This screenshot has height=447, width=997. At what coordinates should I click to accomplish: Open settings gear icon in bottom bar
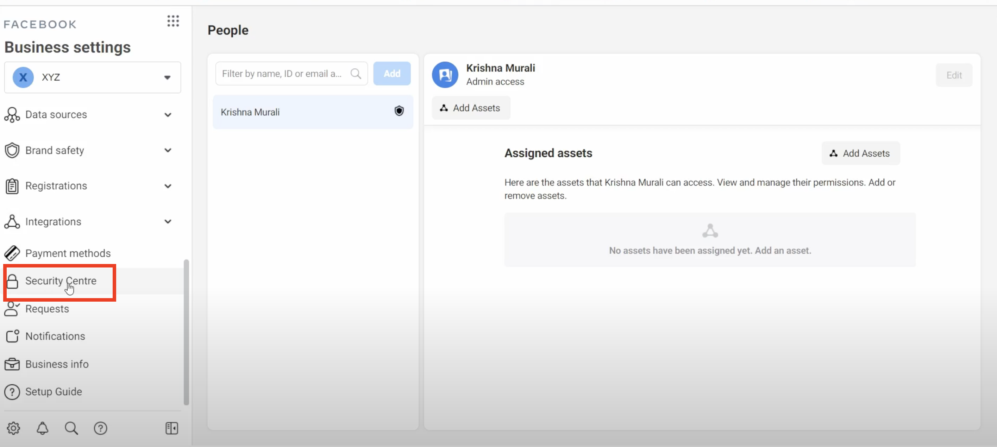click(13, 428)
